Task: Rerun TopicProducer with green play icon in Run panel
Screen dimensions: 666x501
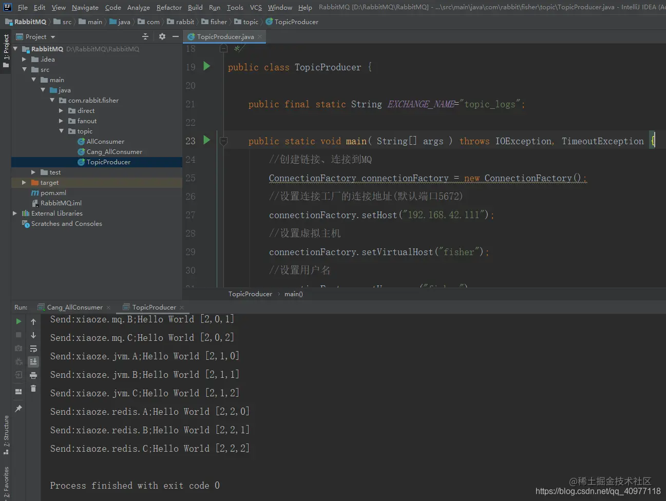Action: pyautogui.click(x=18, y=321)
